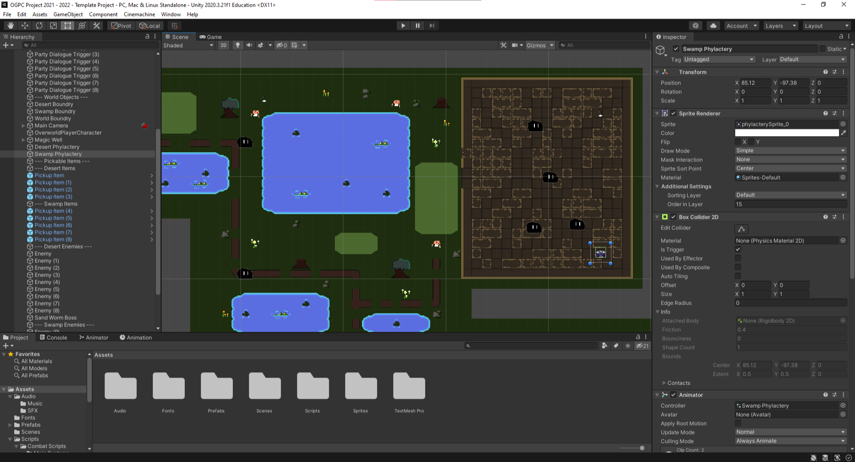Image resolution: width=855 pixels, height=462 pixels.
Task: Click the scene view audio mute icon
Action: [249, 45]
